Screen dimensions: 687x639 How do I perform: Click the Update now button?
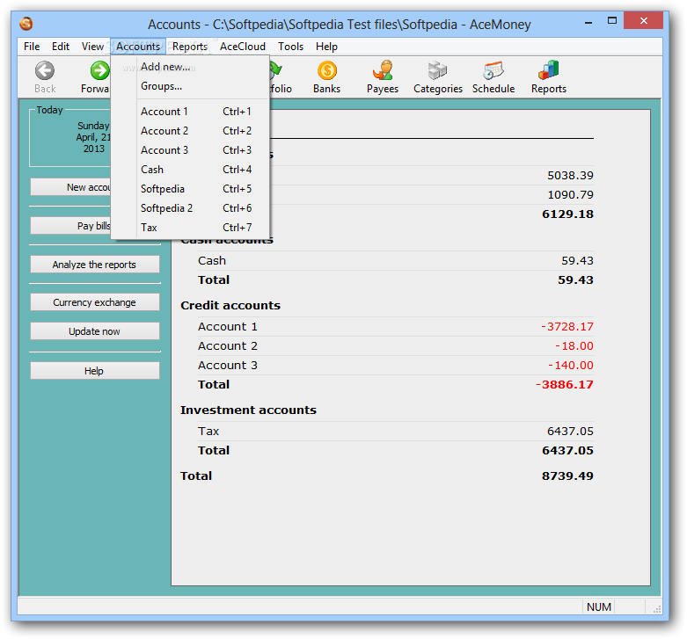point(95,331)
